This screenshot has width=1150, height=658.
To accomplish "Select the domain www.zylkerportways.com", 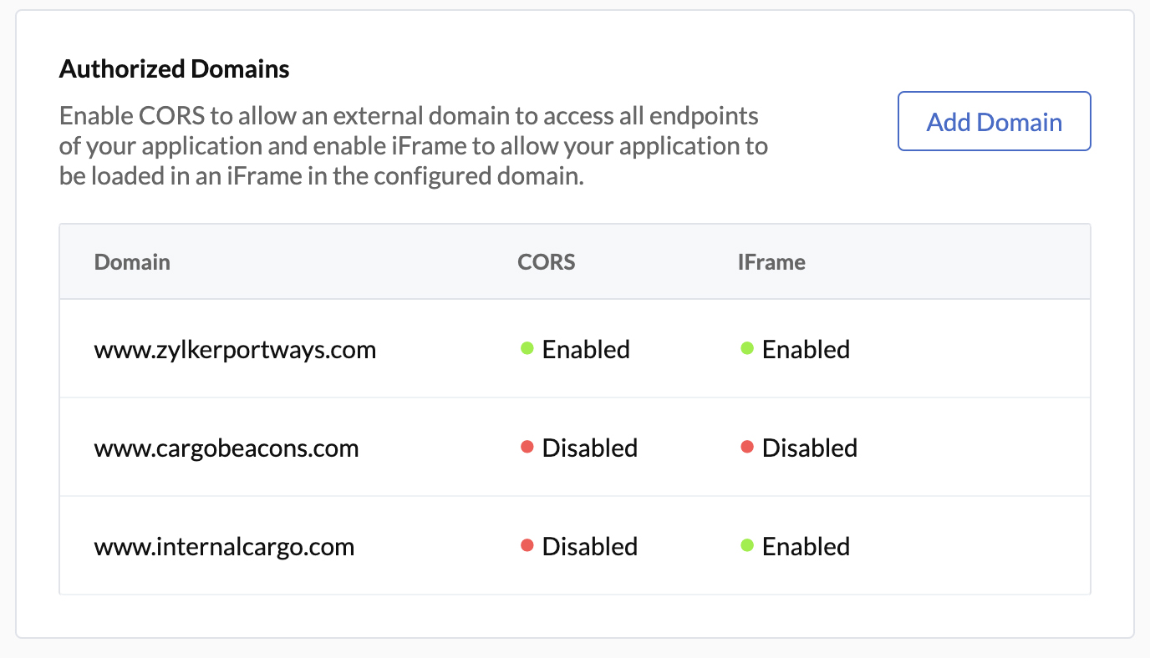I will pyautogui.click(x=235, y=349).
